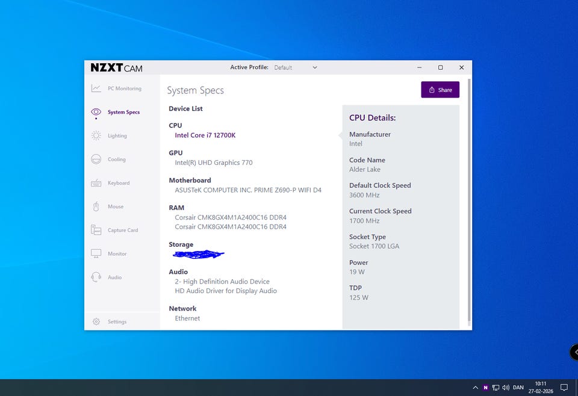Viewport: 578px width, 396px height.
Task: Click the 125 W TDP value
Action: click(x=359, y=298)
